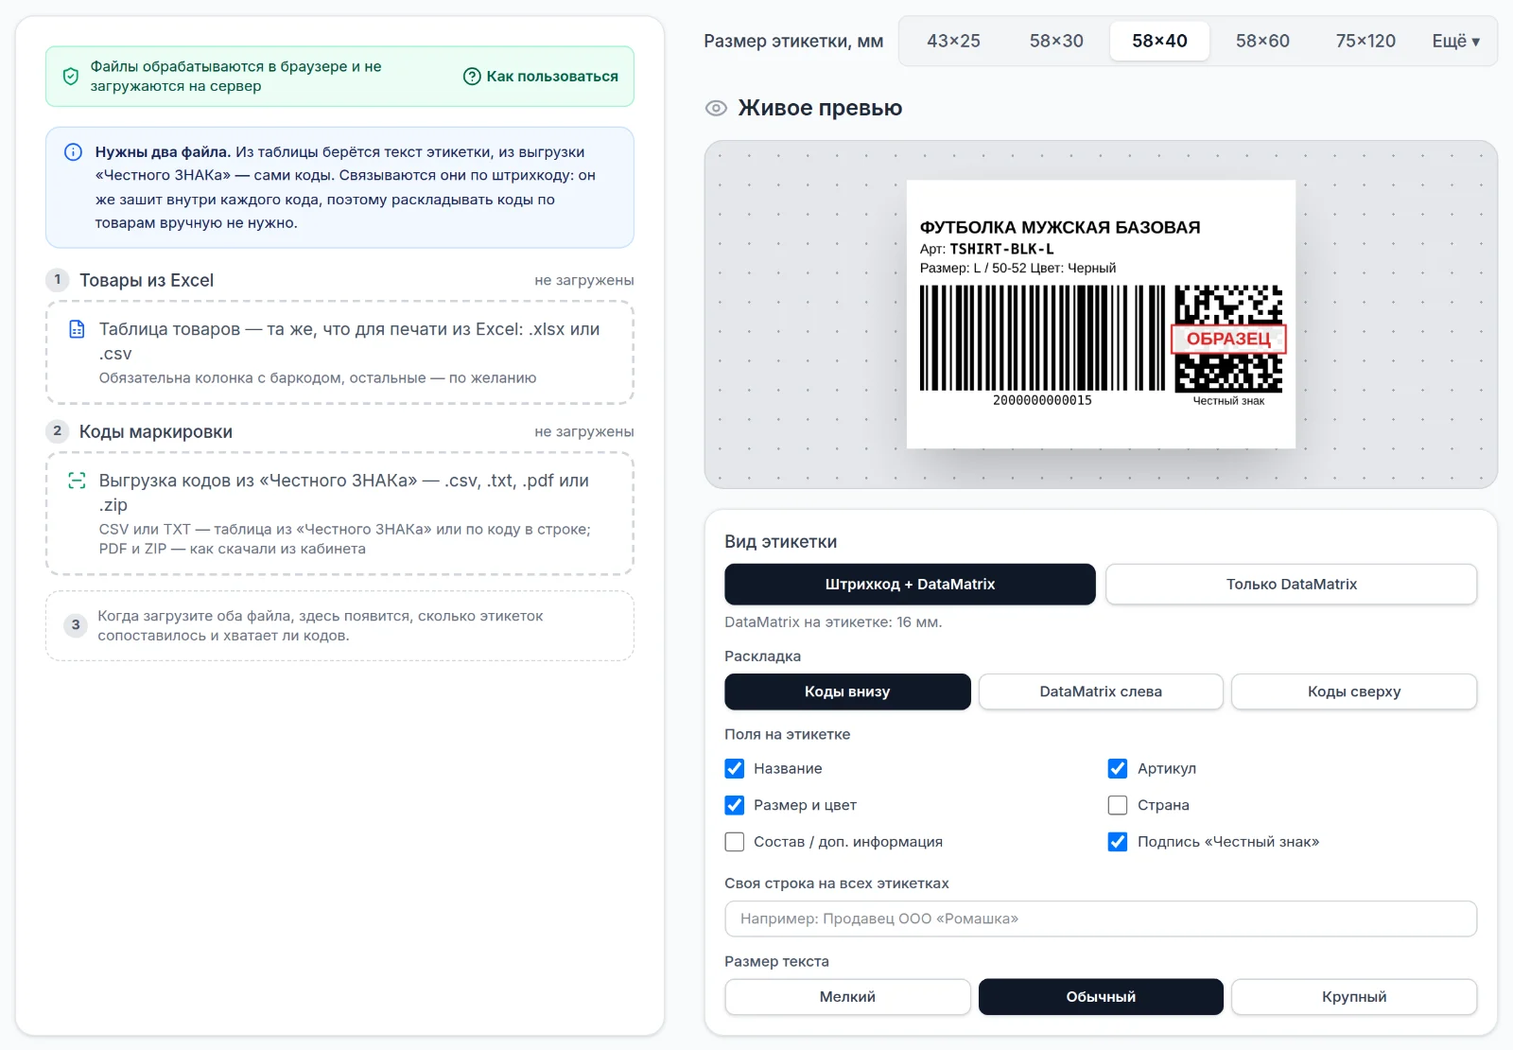The width and height of the screenshot is (1513, 1050).
Task: Click the Честный ЗНАК codes upload dropzone
Action: pos(339,514)
